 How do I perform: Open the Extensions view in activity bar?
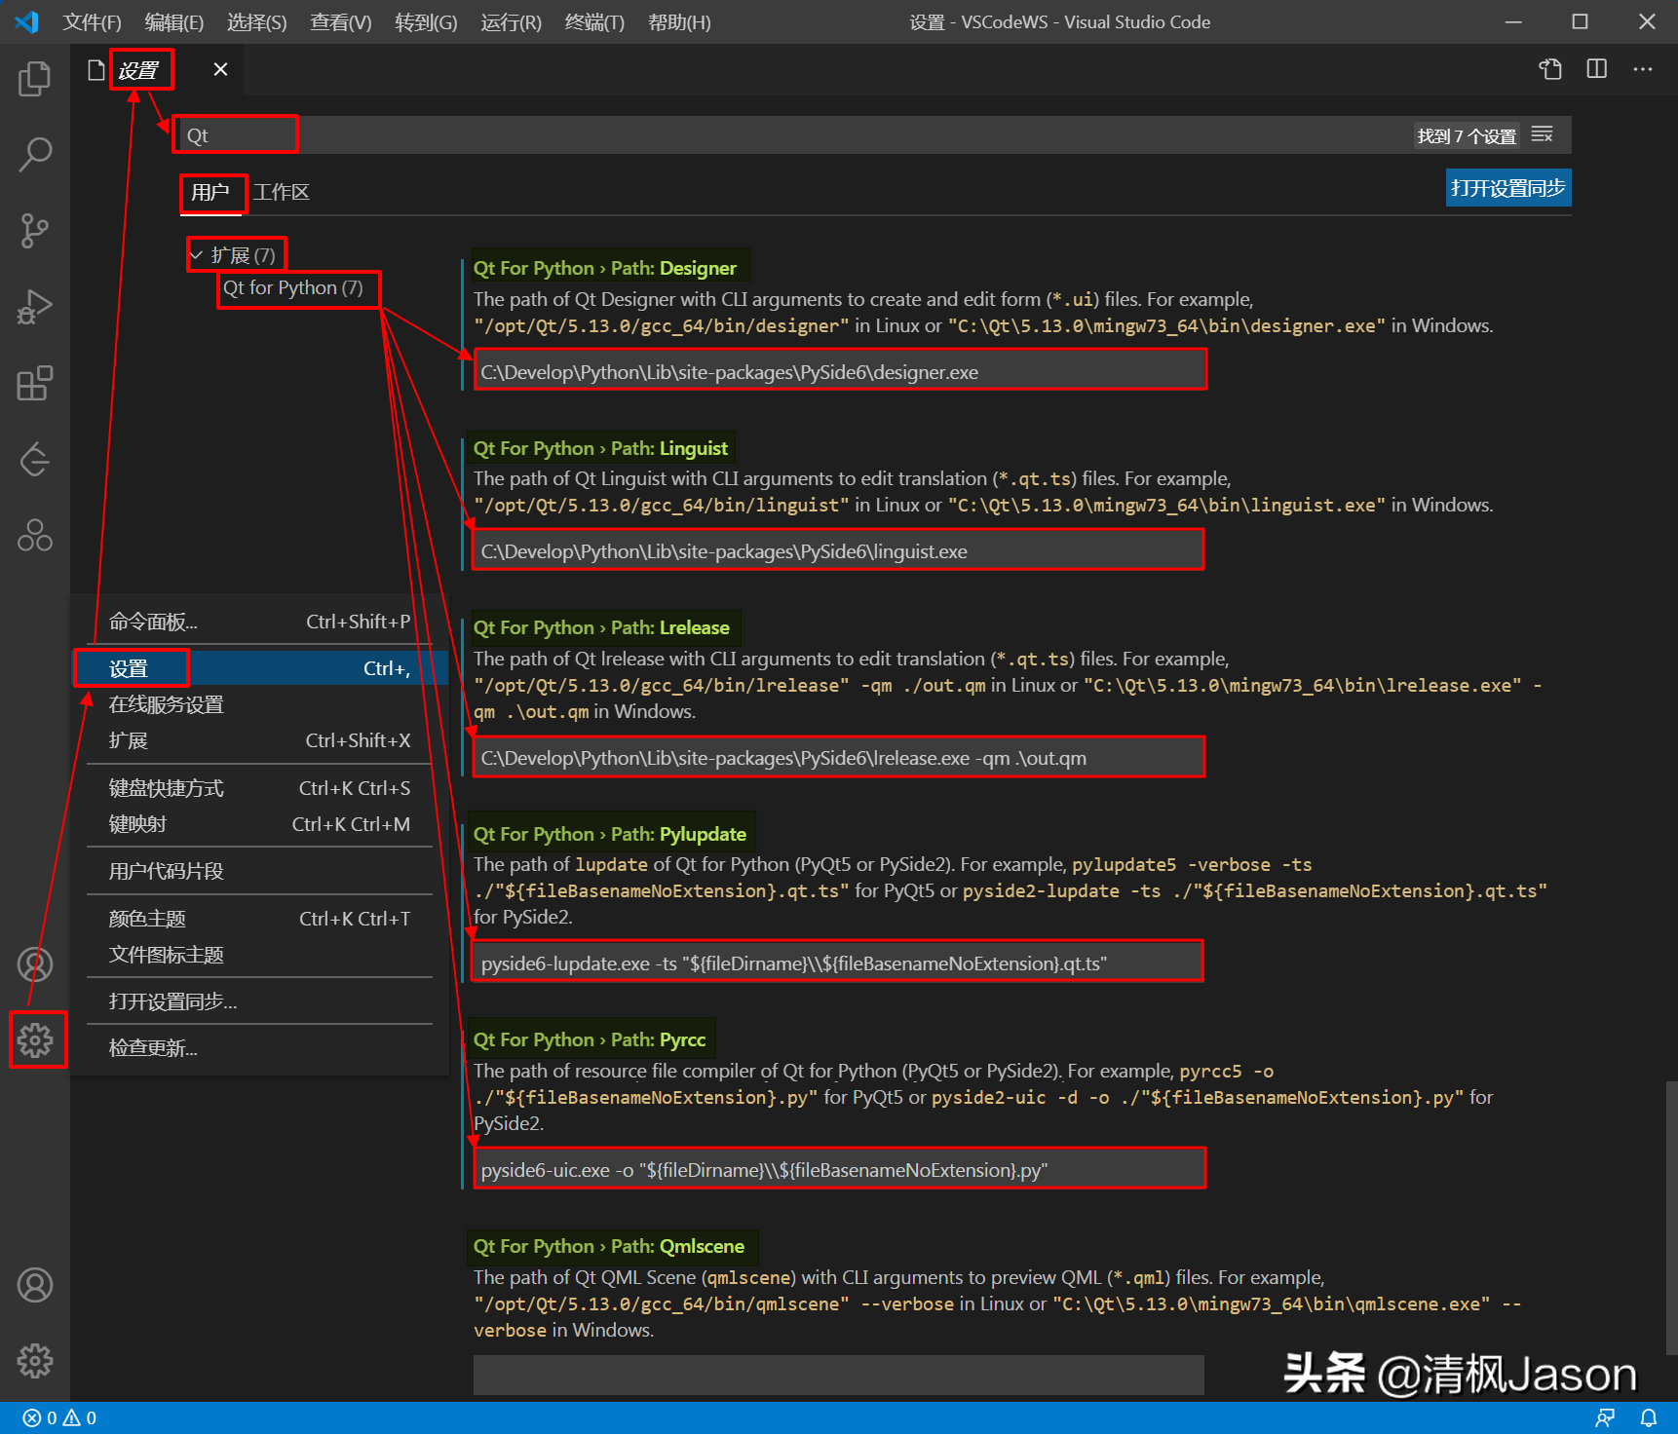pyautogui.click(x=35, y=384)
